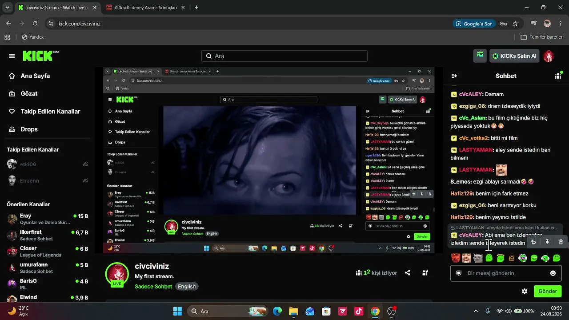
Task: Pin cVcALEY's chat message
Action: (547, 242)
